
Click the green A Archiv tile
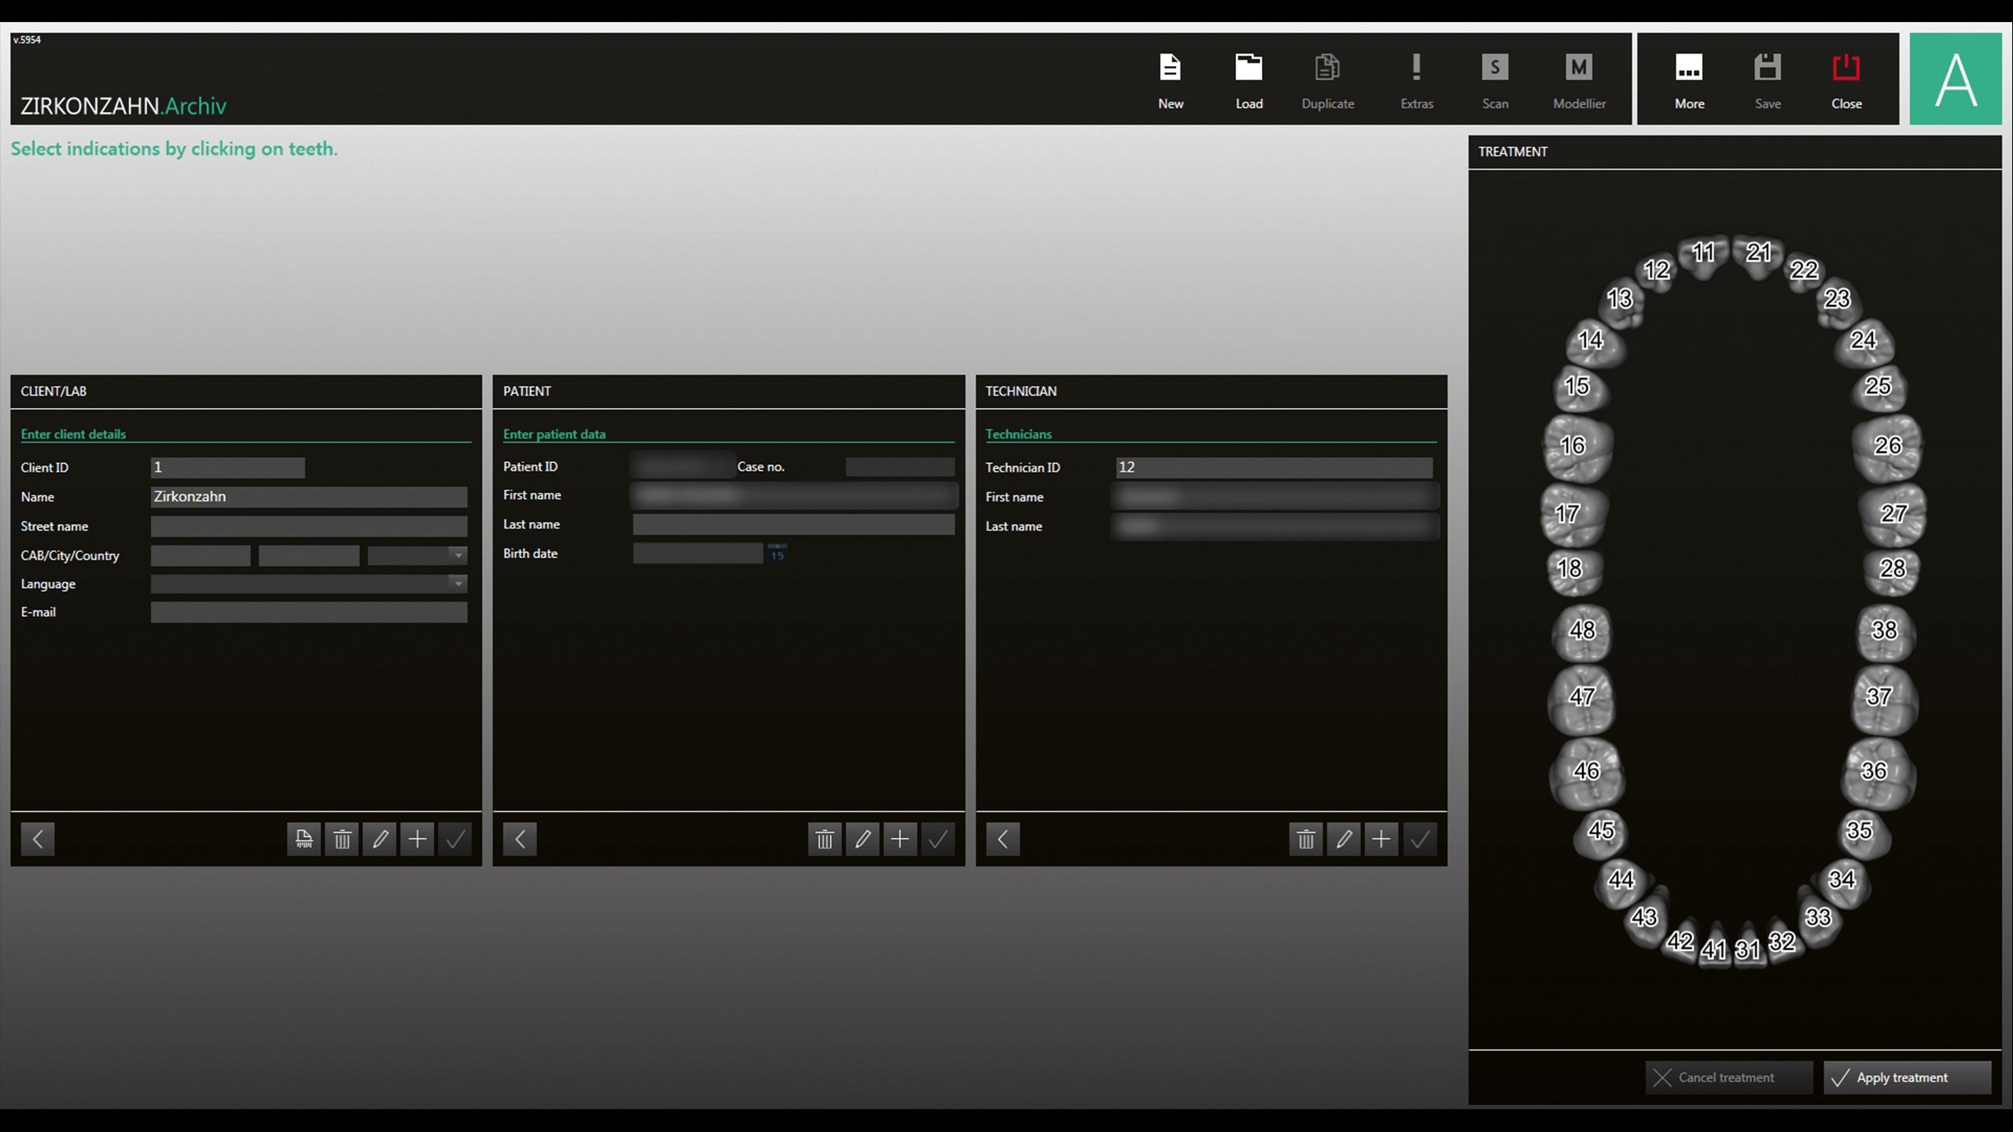(1955, 79)
